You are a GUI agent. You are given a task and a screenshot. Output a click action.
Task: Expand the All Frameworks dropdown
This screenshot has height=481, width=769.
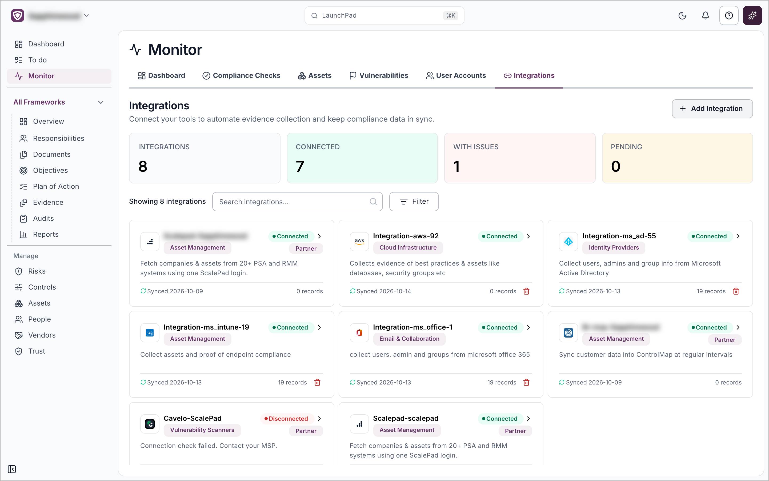coord(59,102)
